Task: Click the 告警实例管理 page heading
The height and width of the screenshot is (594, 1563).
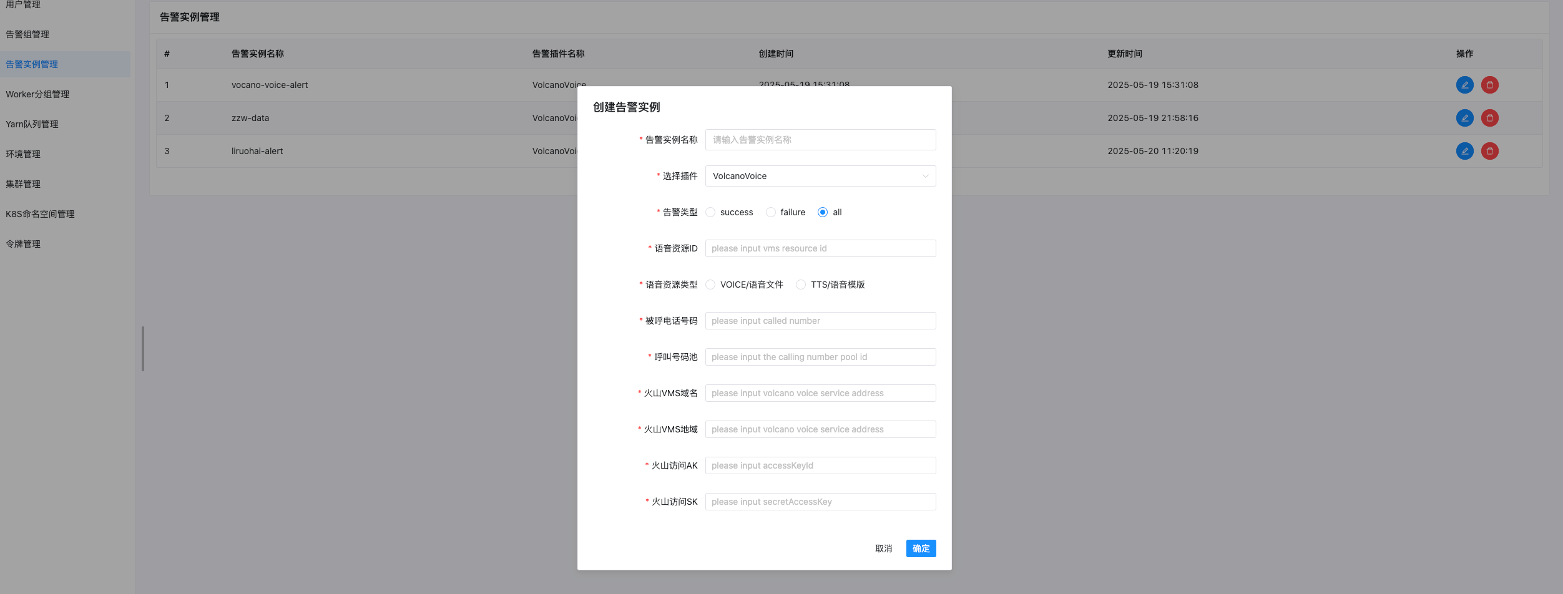Action: [x=190, y=17]
